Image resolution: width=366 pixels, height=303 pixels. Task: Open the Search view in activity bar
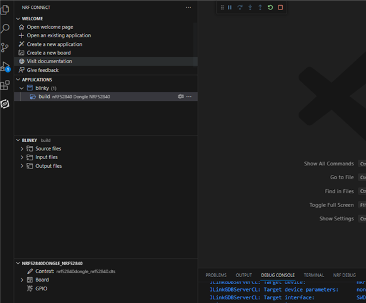(5, 28)
